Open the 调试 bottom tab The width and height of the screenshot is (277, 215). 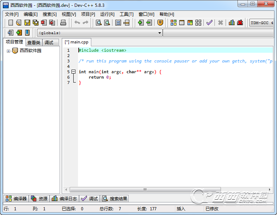coord(89,198)
